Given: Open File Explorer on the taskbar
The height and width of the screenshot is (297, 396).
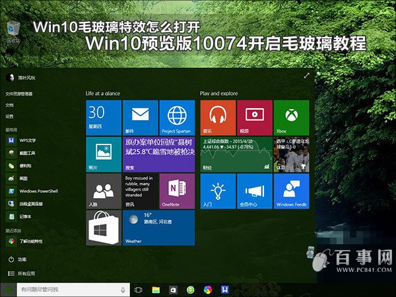Looking at the screenshot, I should point(156,290).
